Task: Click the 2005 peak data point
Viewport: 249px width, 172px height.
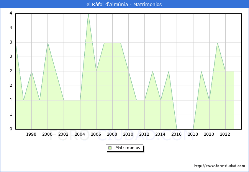Action: [88, 14]
